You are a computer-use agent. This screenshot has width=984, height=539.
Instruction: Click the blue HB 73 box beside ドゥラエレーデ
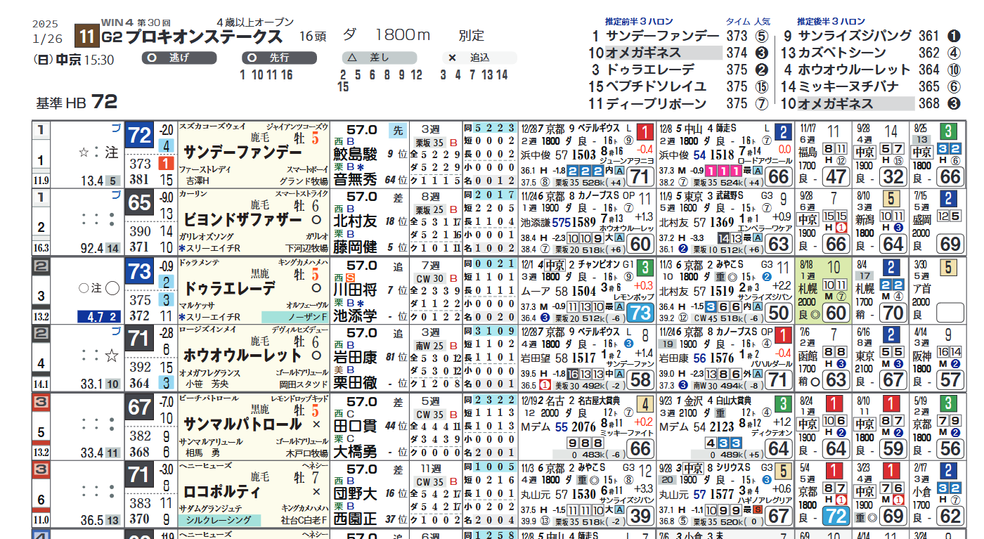tap(140, 272)
